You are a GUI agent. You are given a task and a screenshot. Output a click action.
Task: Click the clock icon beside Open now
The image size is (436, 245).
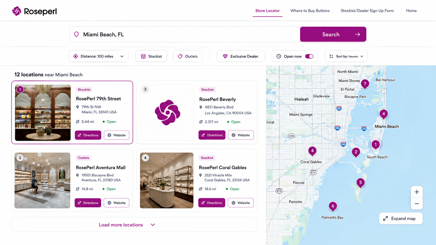279,56
